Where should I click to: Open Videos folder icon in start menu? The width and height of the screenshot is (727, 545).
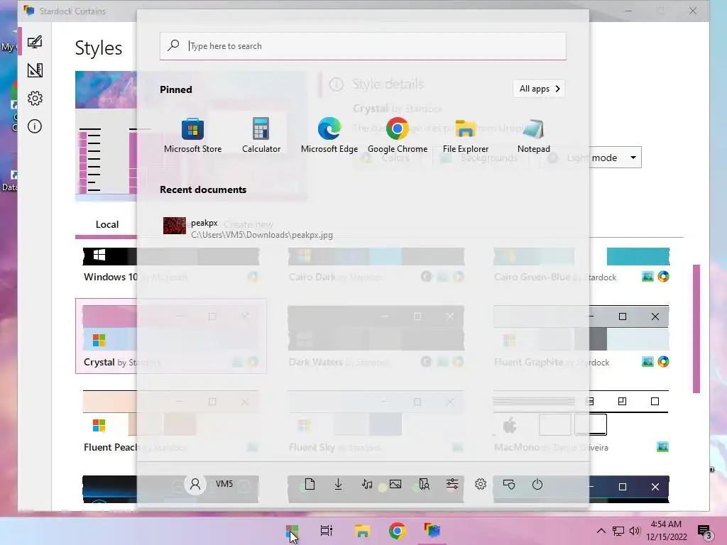[x=424, y=484]
